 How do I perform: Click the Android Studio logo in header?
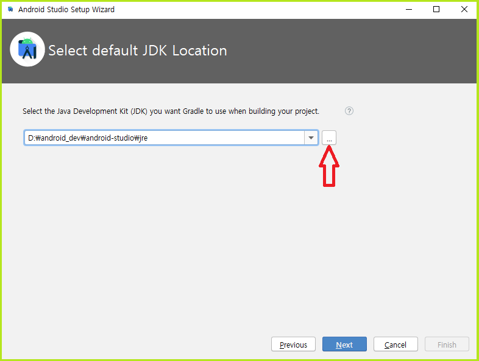click(x=27, y=49)
